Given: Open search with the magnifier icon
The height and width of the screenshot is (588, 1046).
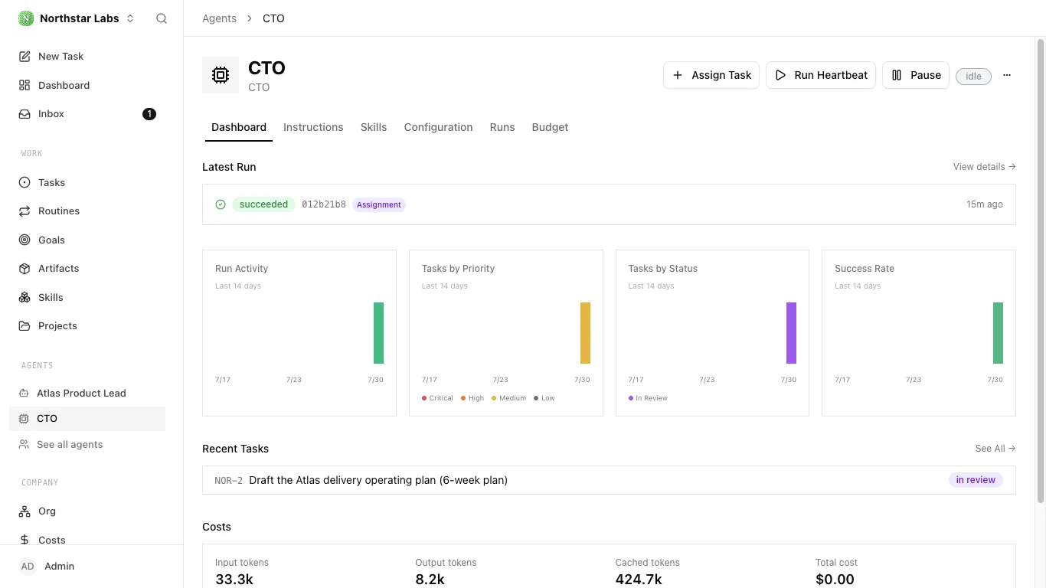Looking at the screenshot, I should click(162, 18).
